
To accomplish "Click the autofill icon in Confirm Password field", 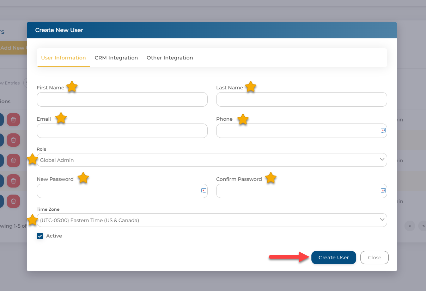I will tap(383, 191).
